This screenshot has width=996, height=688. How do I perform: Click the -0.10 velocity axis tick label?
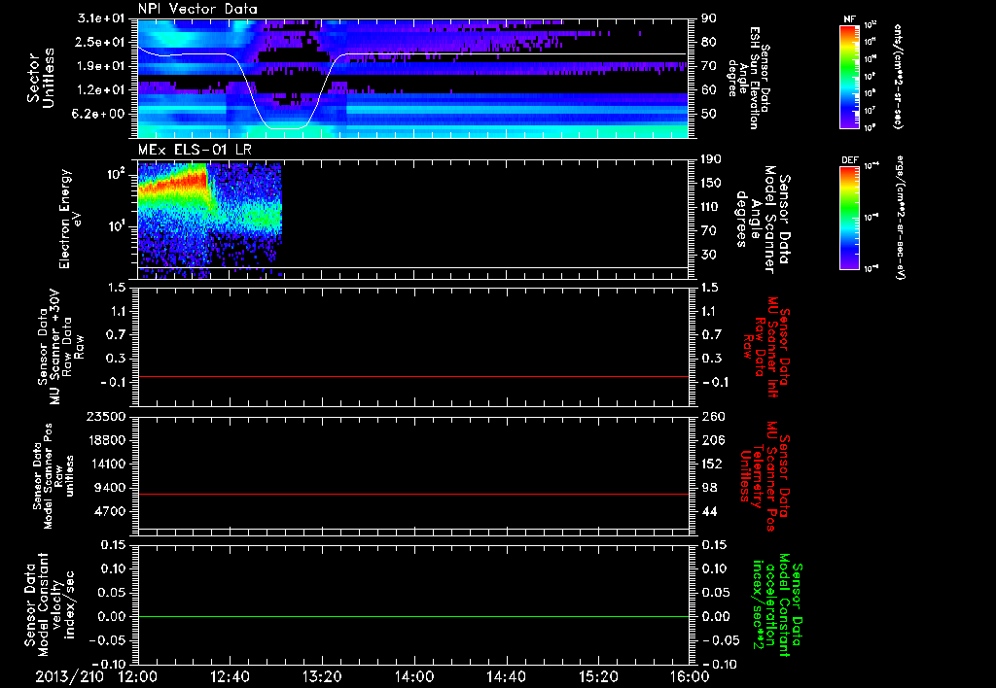point(107,664)
